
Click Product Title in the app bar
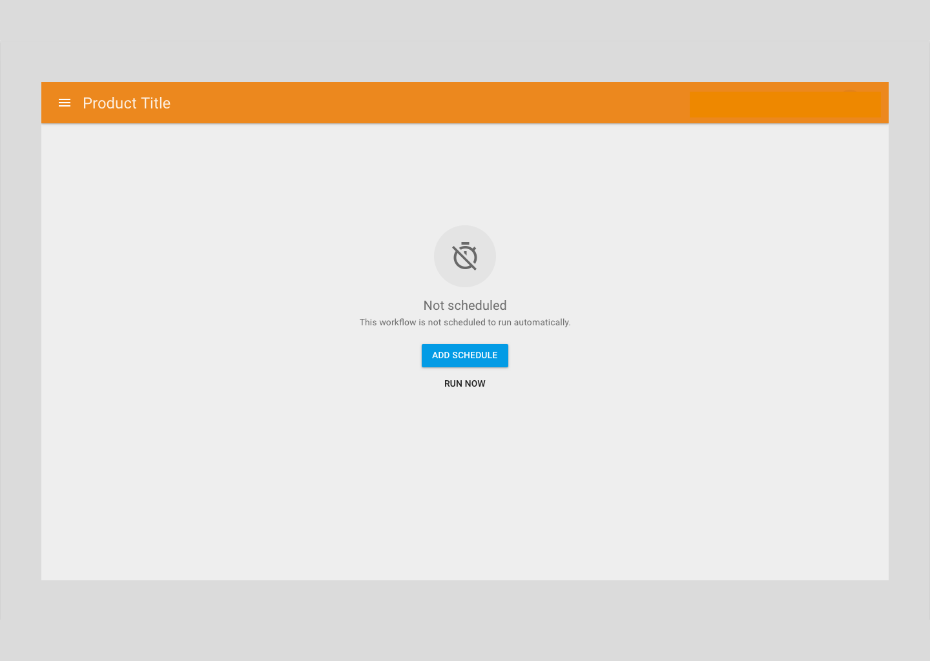(x=127, y=103)
